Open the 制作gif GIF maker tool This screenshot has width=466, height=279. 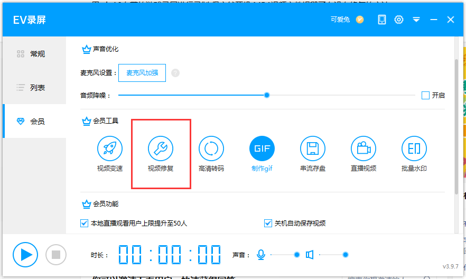coord(262,154)
